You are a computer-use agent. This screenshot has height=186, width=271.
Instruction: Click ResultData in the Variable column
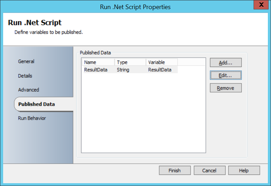pyautogui.click(x=160, y=70)
